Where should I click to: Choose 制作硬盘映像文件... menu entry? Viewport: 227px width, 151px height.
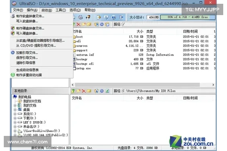[42, 28]
